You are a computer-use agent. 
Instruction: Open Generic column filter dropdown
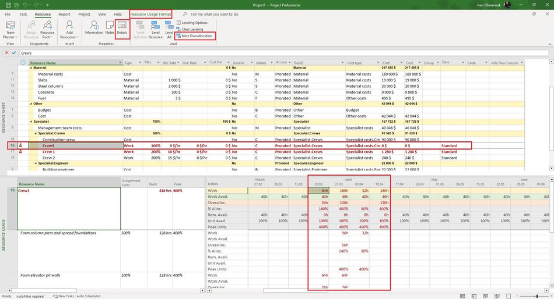point(251,63)
